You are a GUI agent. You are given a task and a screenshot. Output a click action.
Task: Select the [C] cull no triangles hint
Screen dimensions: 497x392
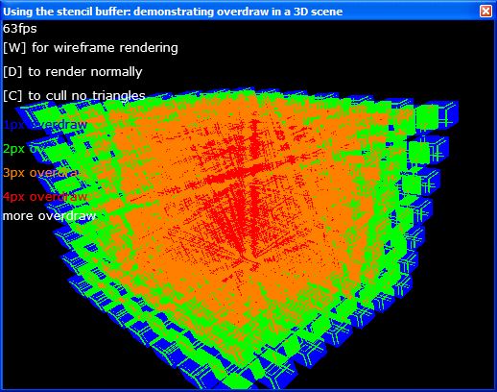[x=74, y=96]
